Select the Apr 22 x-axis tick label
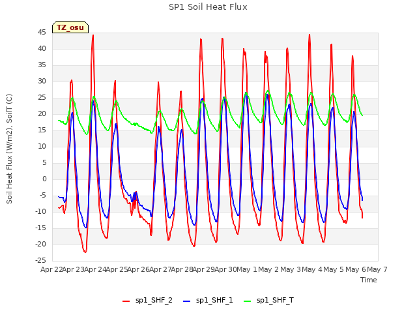 tap(51, 269)
